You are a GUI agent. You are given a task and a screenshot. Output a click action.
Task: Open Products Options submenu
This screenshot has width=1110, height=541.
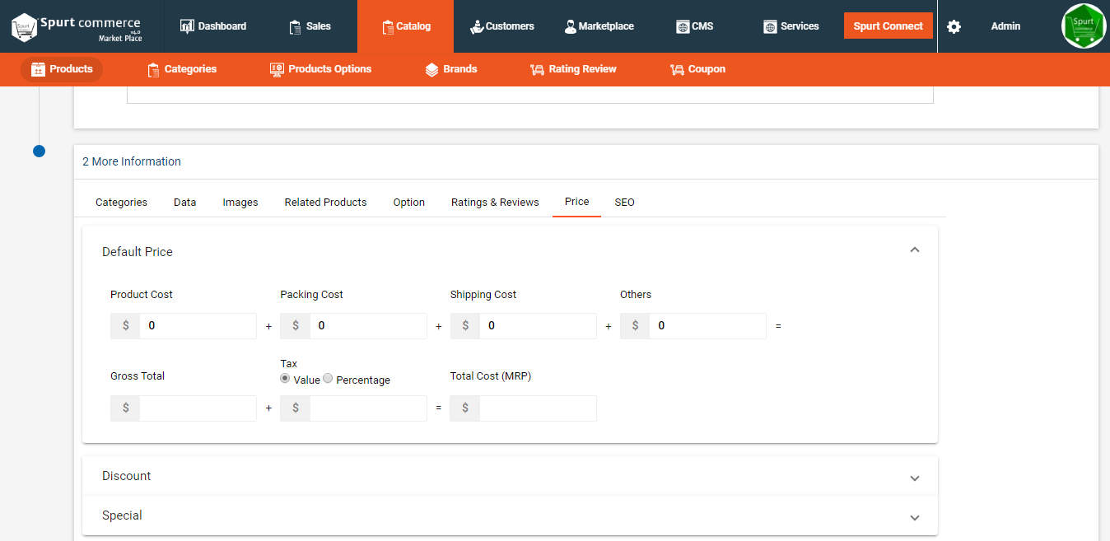click(x=320, y=69)
